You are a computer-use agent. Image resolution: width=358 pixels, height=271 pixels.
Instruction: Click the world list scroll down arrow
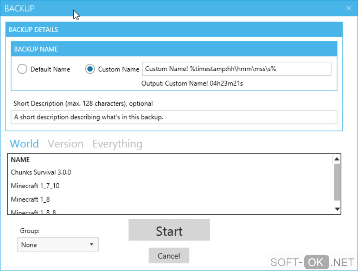337,209
